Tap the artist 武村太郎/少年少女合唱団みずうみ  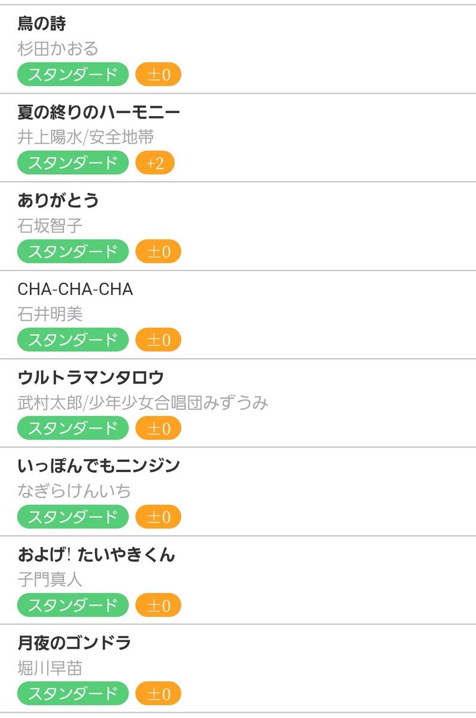143,403
